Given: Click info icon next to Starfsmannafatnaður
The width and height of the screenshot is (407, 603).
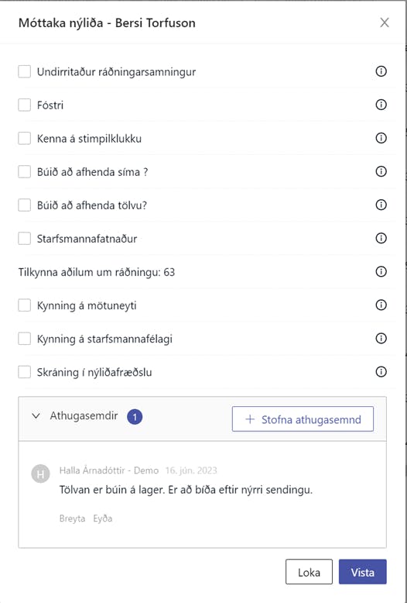Looking at the screenshot, I should pyautogui.click(x=381, y=239).
